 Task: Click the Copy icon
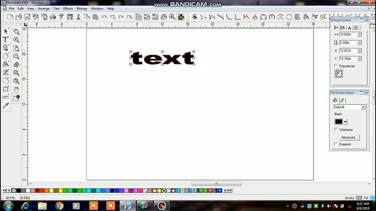[x=87, y=17]
